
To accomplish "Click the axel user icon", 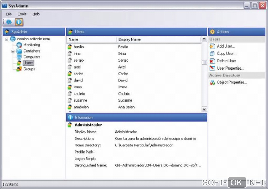I will [70, 67].
